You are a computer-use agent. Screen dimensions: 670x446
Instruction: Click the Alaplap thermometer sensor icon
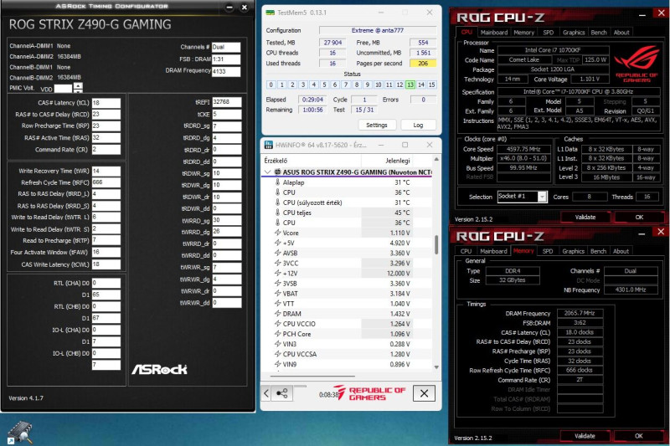tap(277, 182)
